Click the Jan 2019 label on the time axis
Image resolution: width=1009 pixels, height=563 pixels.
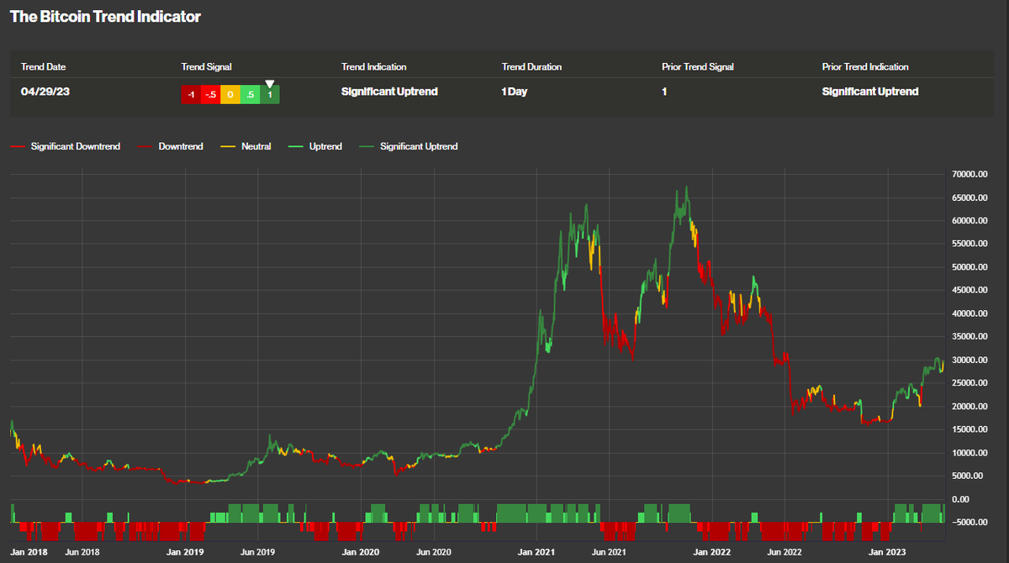[185, 552]
